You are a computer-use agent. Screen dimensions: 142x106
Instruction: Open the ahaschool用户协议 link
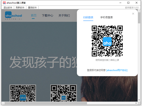tap(117, 70)
